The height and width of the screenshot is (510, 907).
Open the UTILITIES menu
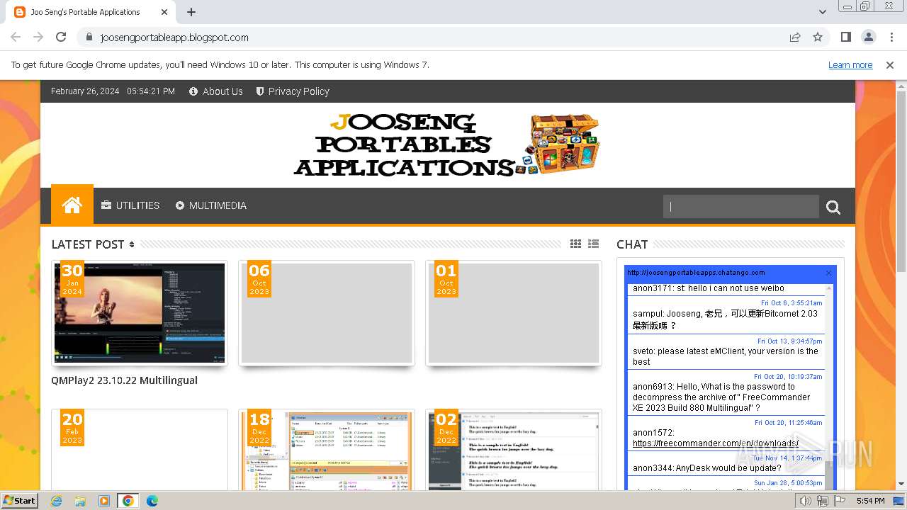(130, 205)
